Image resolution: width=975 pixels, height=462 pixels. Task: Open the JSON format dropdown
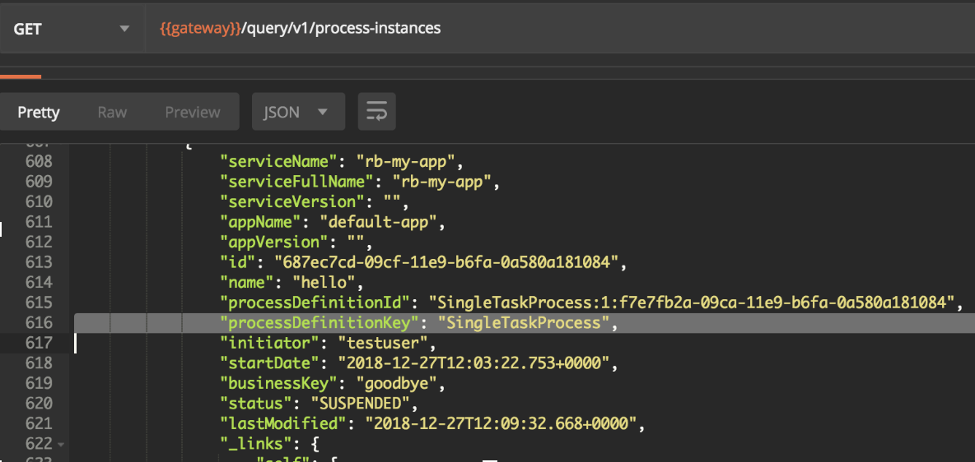click(x=298, y=112)
